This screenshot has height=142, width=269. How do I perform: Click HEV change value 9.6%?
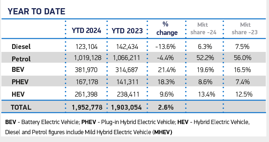[166, 94]
